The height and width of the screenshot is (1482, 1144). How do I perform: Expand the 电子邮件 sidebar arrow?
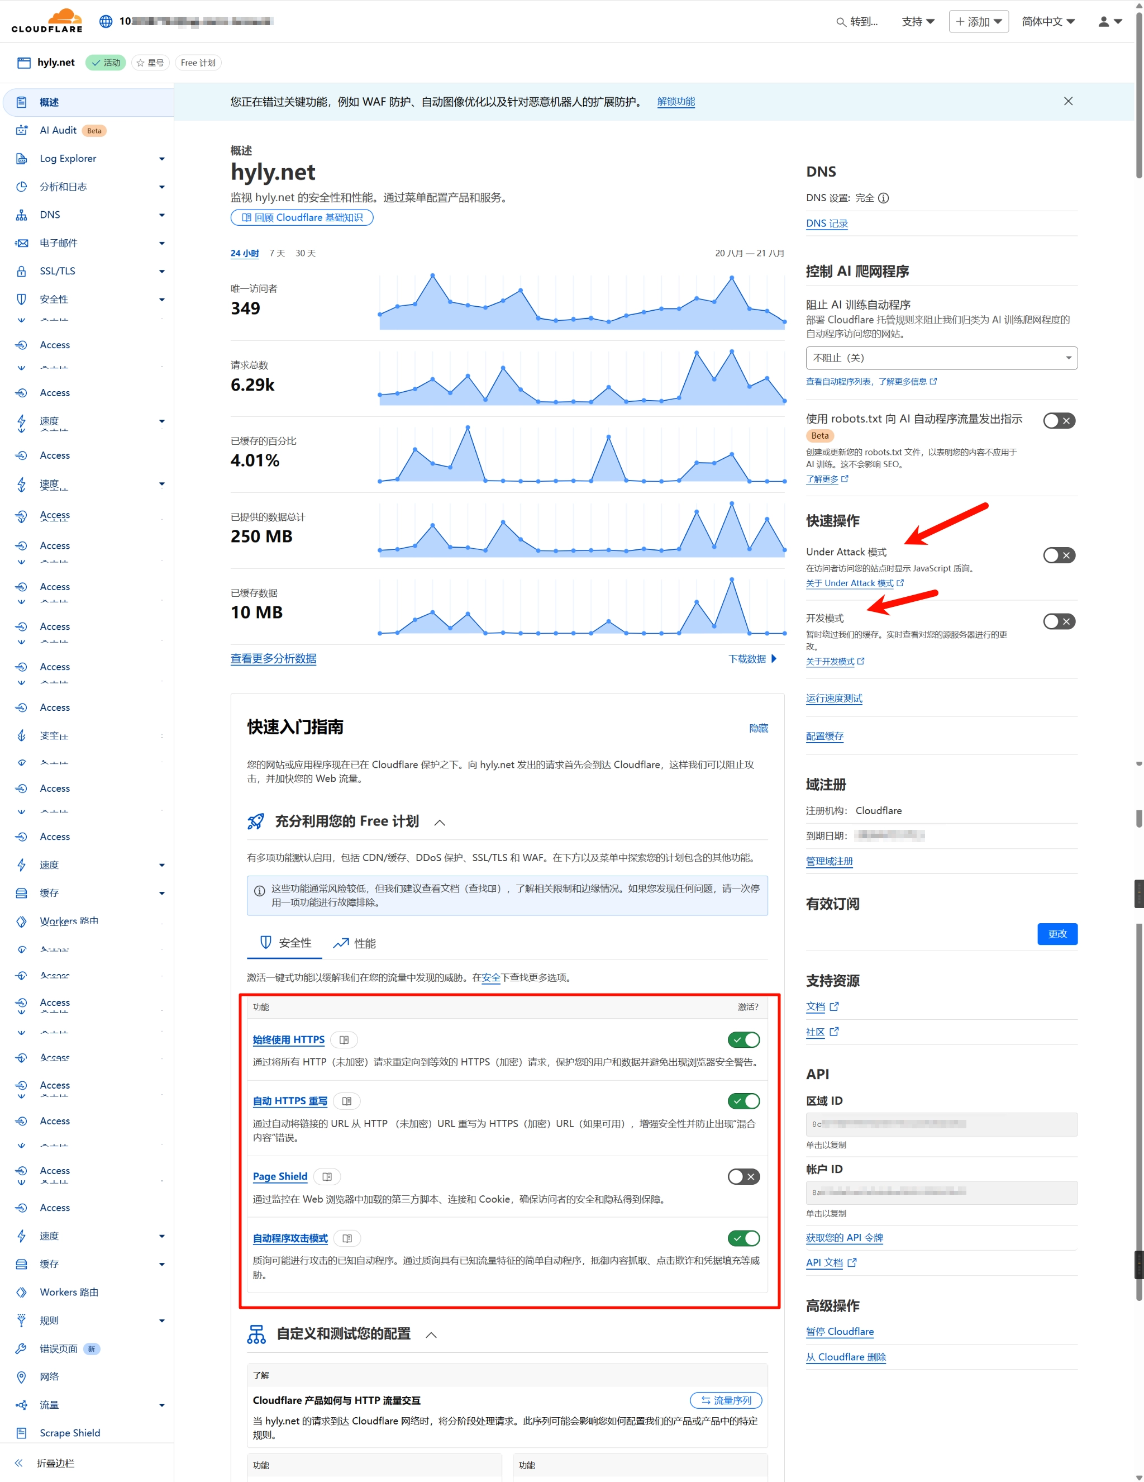[x=162, y=243]
